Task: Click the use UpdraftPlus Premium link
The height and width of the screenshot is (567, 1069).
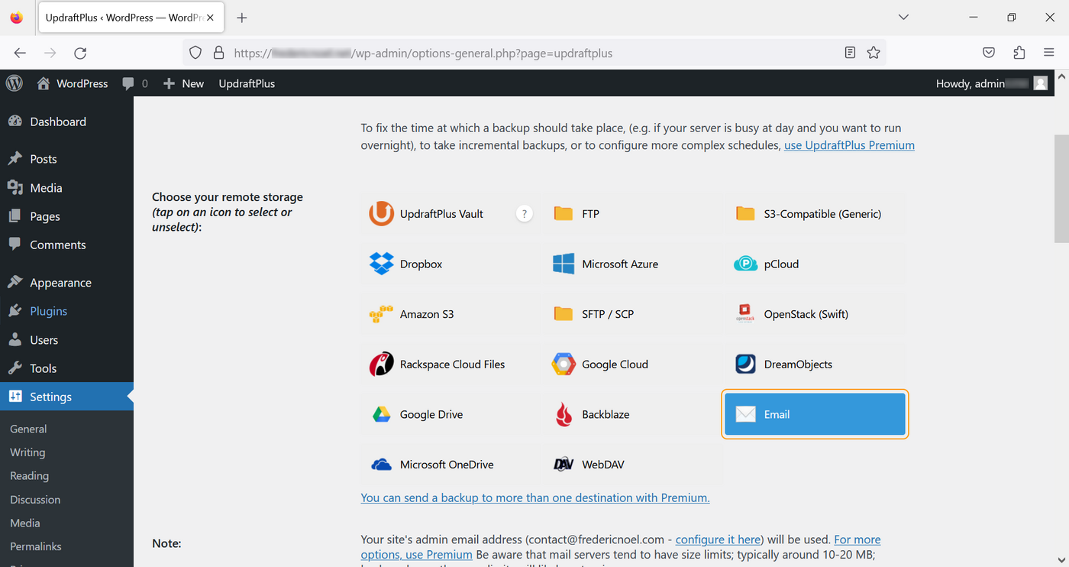Action: pyautogui.click(x=848, y=145)
